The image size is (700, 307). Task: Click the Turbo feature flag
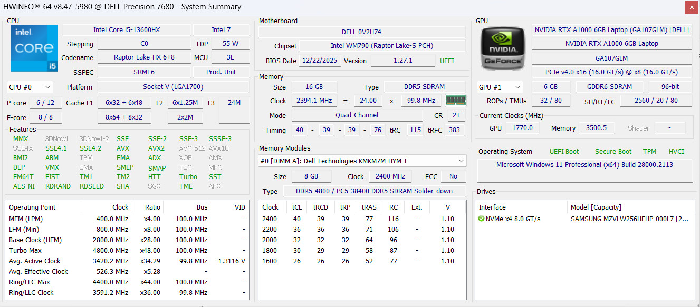click(188, 177)
